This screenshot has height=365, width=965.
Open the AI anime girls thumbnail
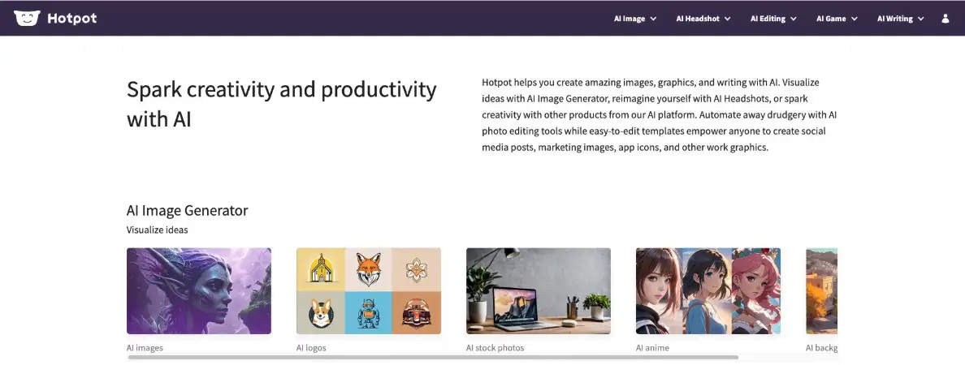pyautogui.click(x=708, y=290)
